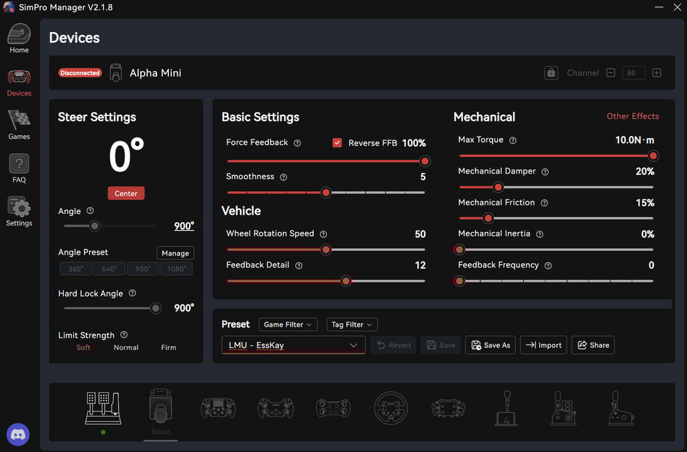
Task: Select the third GT-style steering wheel icon
Action: tap(333, 408)
